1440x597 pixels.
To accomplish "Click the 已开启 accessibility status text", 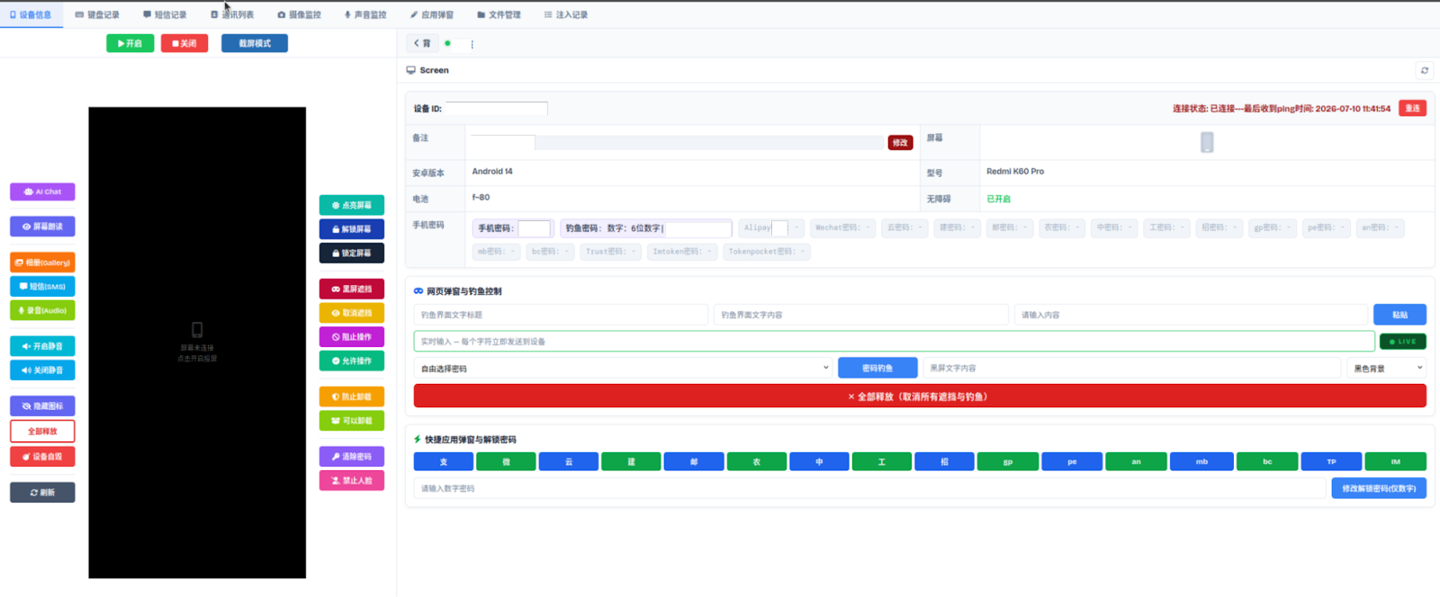I will [x=998, y=199].
